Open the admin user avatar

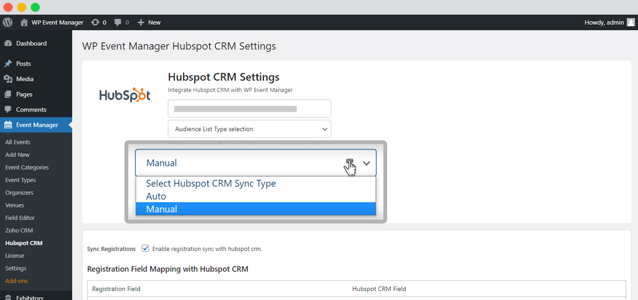coord(630,22)
